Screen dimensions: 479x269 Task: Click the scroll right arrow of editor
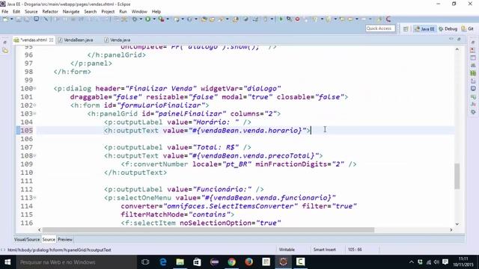click(x=451, y=229)
